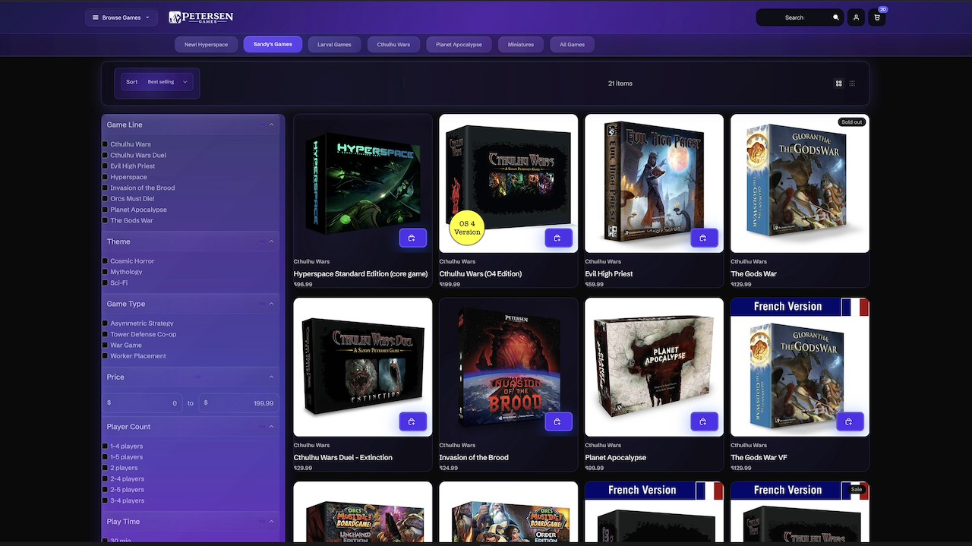Collapse the Game Line filter section
Viewport: 972px width, 546px height.
coord(271,124)
